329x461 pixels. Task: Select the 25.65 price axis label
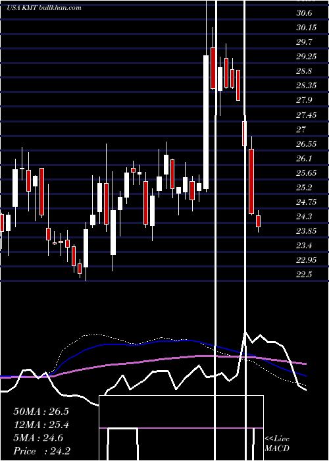[x=307, y=173]
